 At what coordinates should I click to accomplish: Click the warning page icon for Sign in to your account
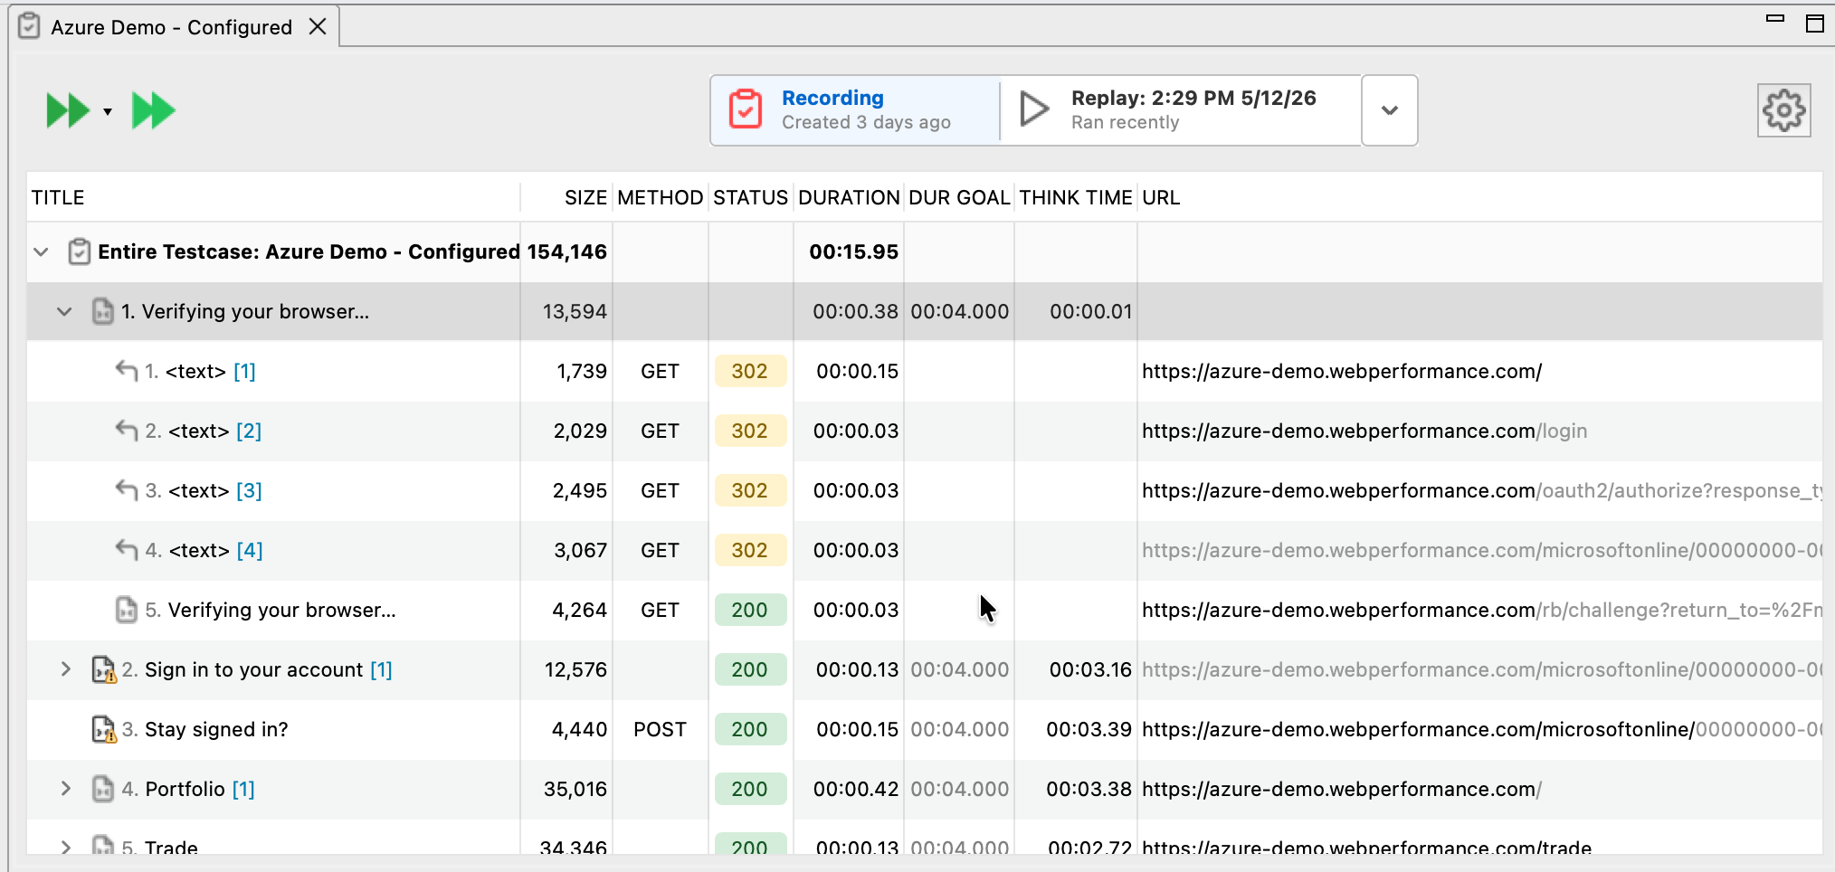[104, 669]
